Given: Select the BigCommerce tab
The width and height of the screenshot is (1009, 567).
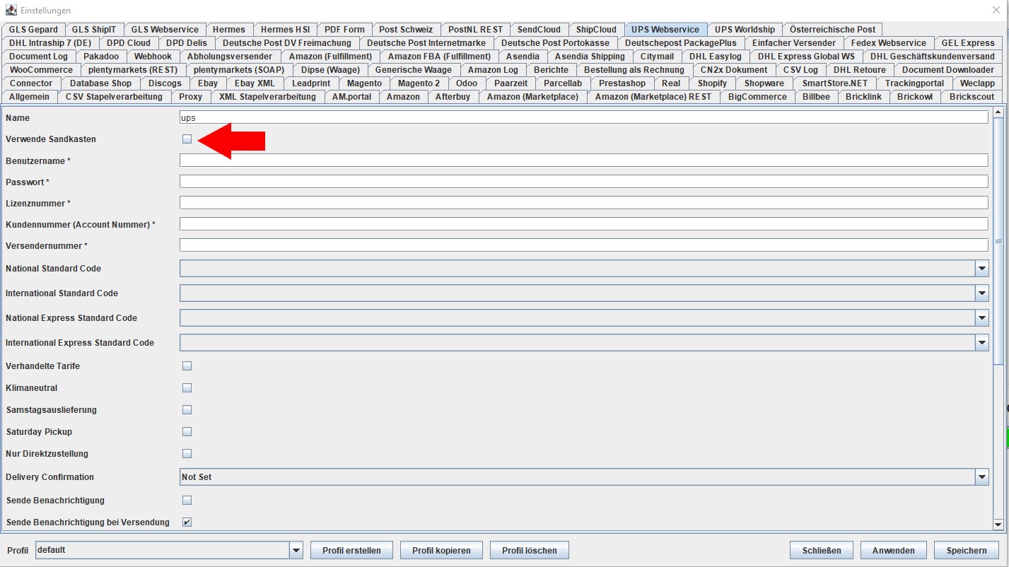Looking at the screenshot, I should pyautogui.click(x=757, y=97).
